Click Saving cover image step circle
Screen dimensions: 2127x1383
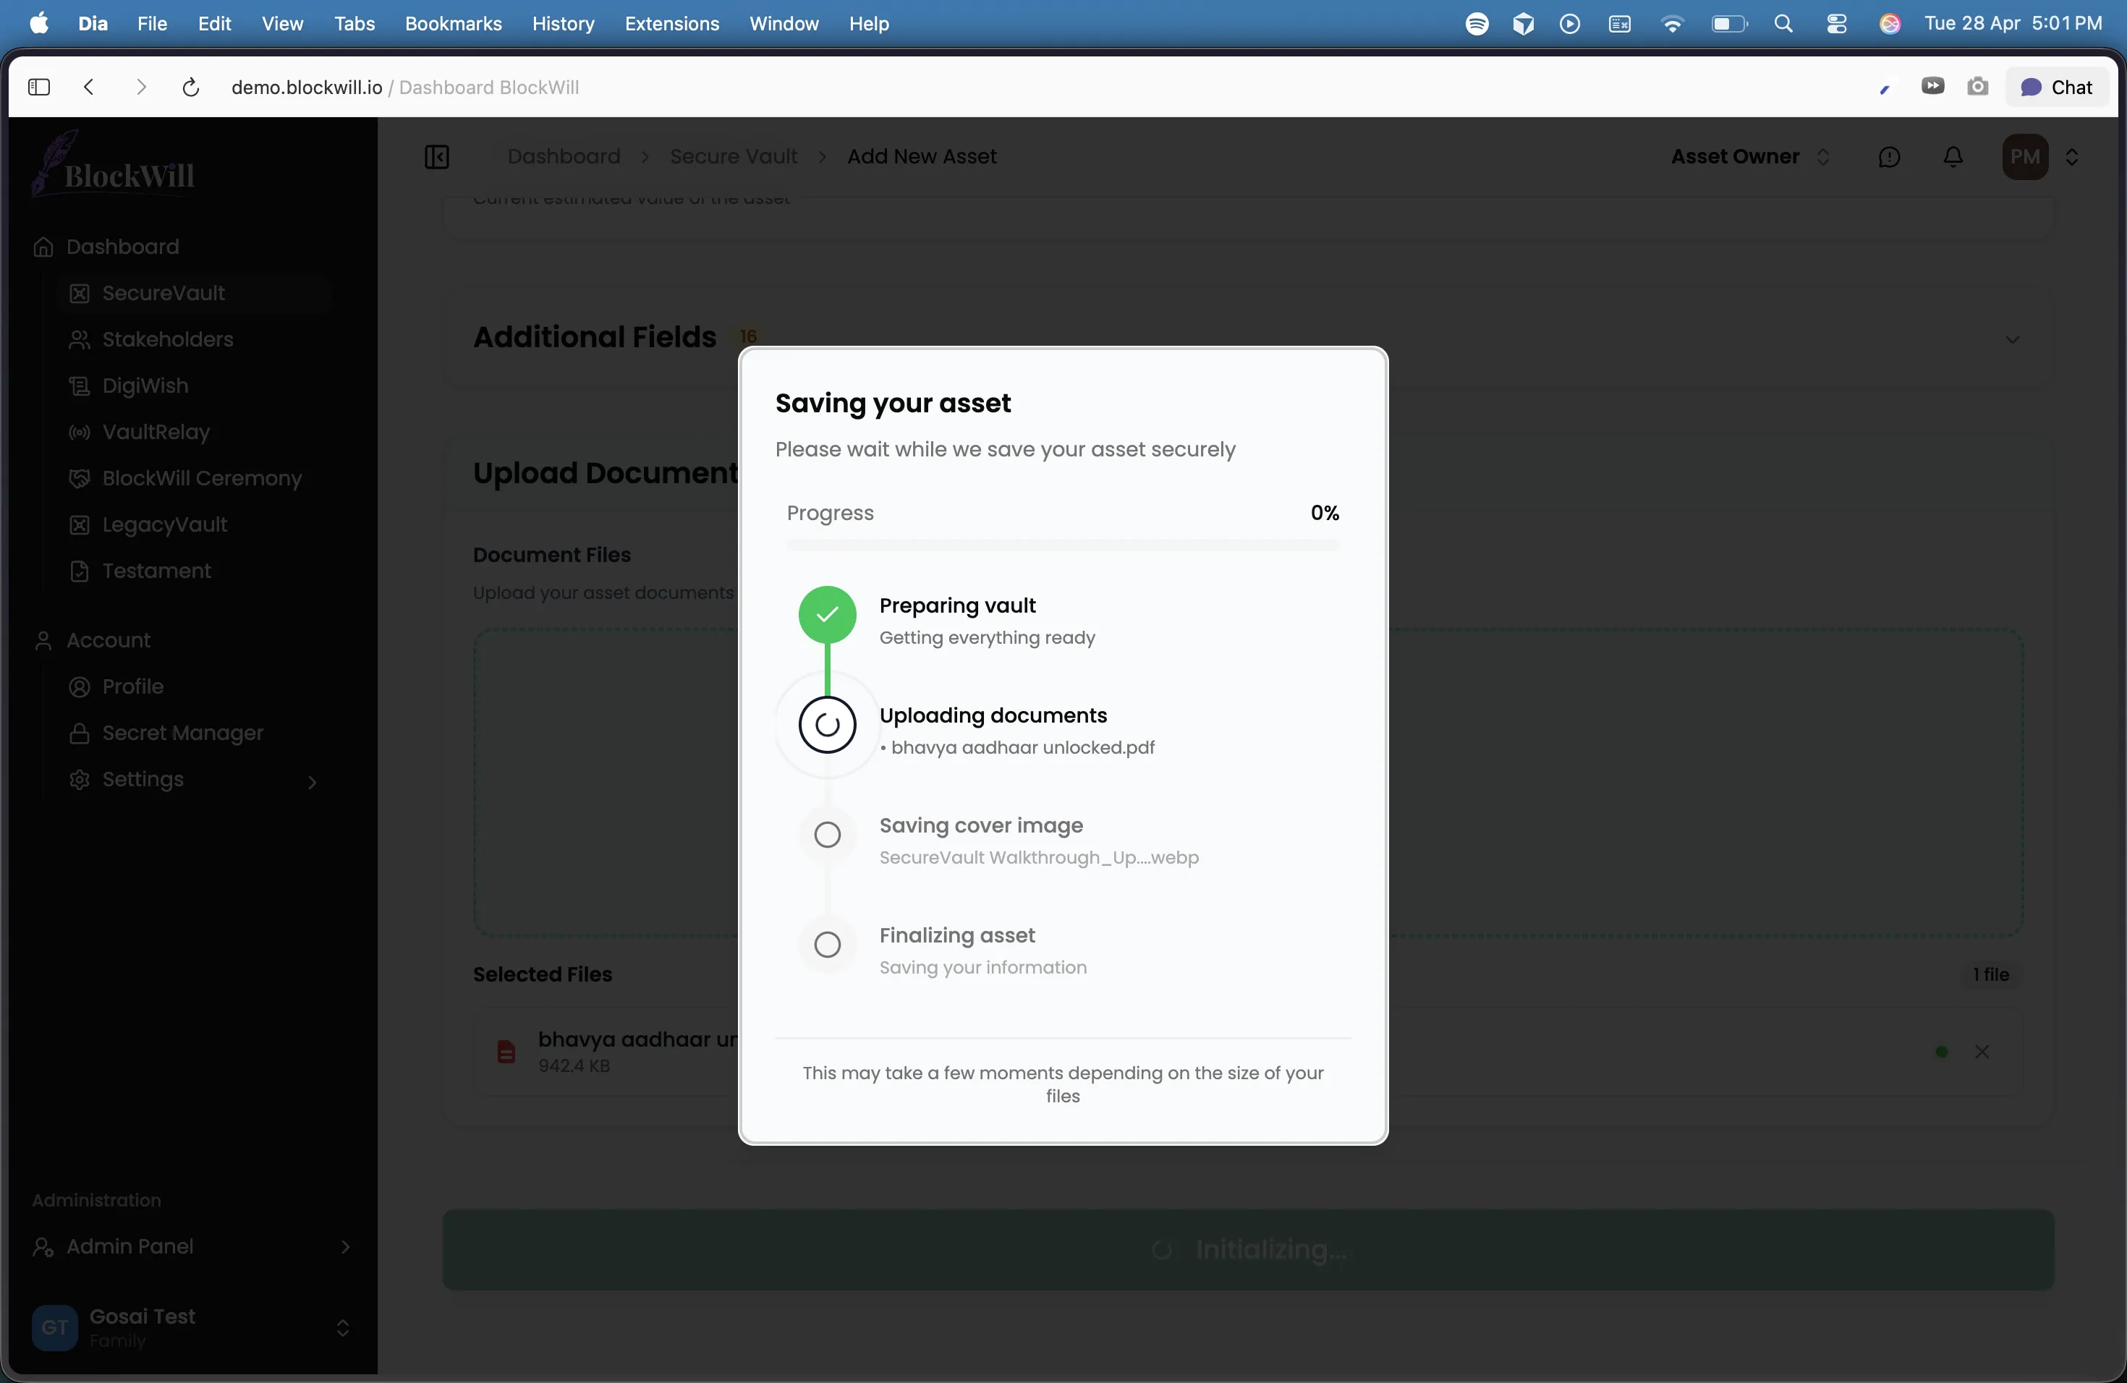click(828, 835)
